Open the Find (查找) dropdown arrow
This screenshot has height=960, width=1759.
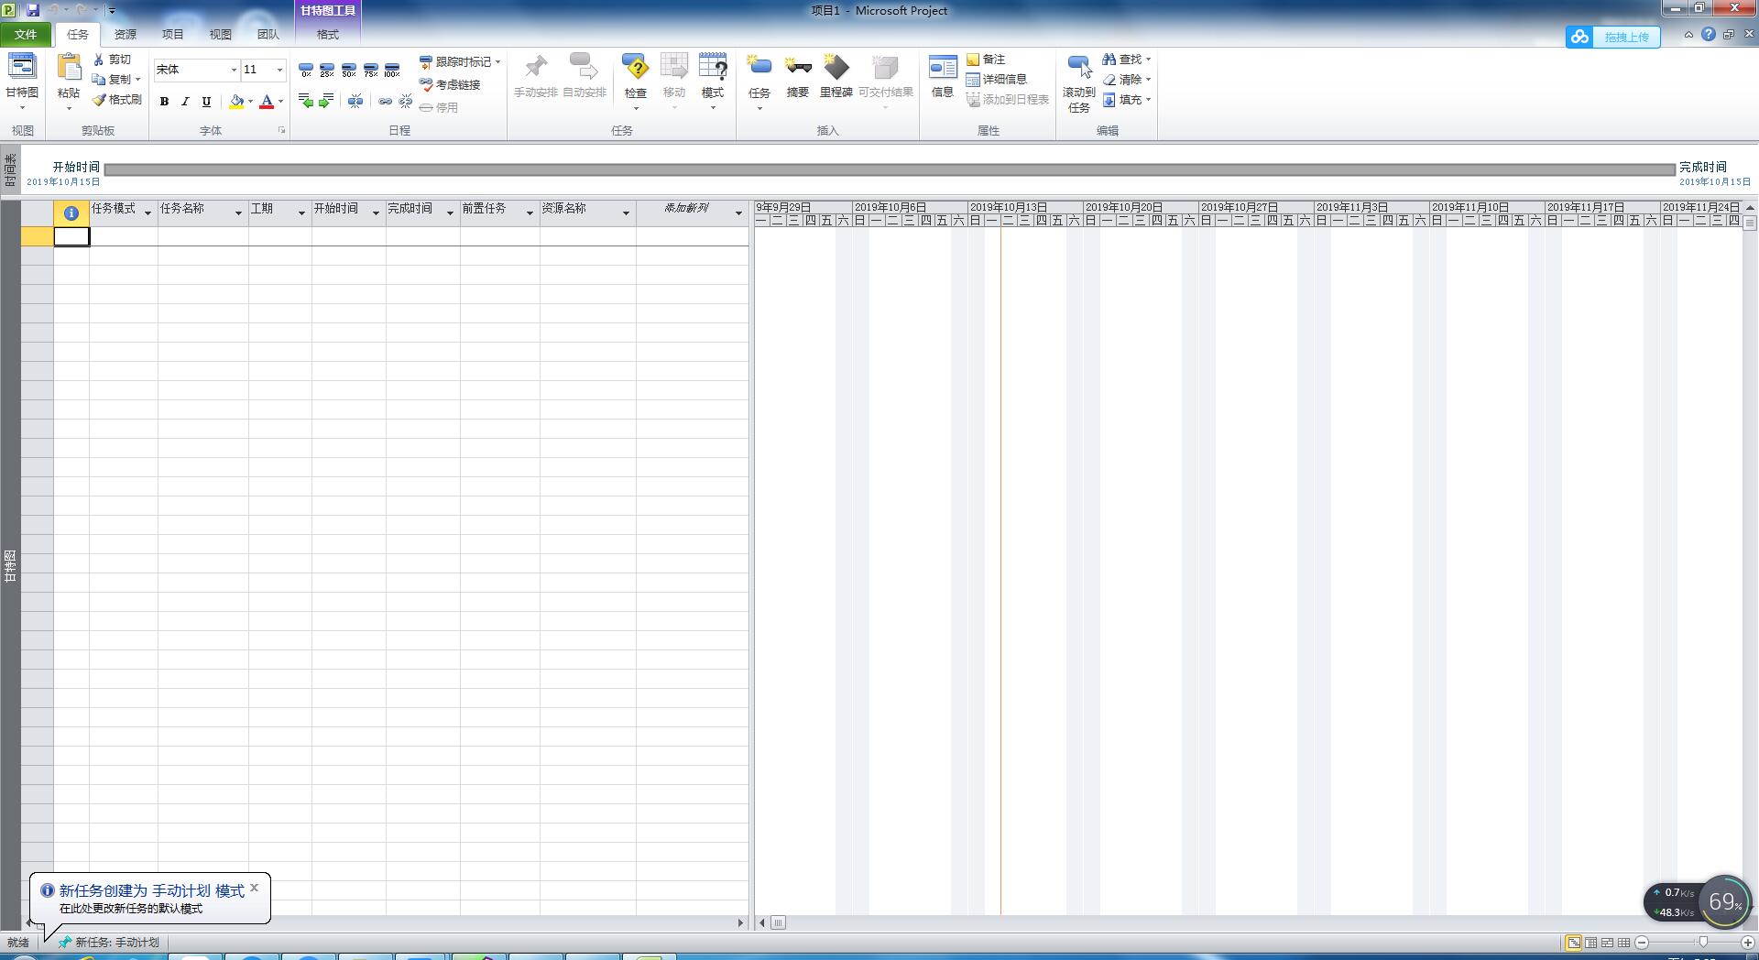1148,60
